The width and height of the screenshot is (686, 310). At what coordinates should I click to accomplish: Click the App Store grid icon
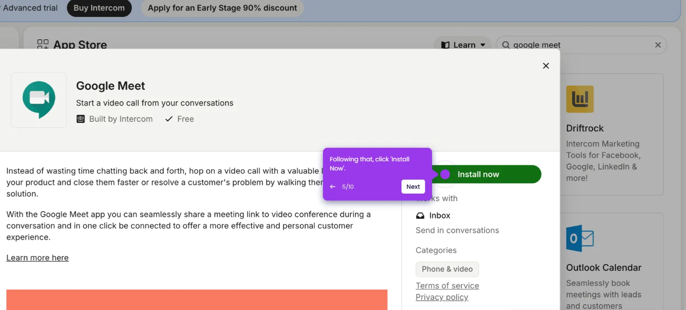pos(43,44)
